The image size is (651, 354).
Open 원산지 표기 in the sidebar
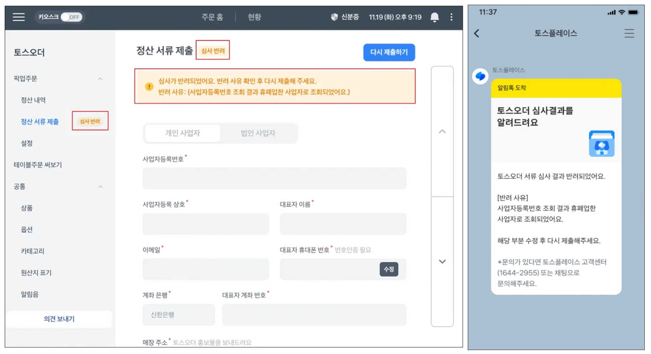(x=36, y=272)
